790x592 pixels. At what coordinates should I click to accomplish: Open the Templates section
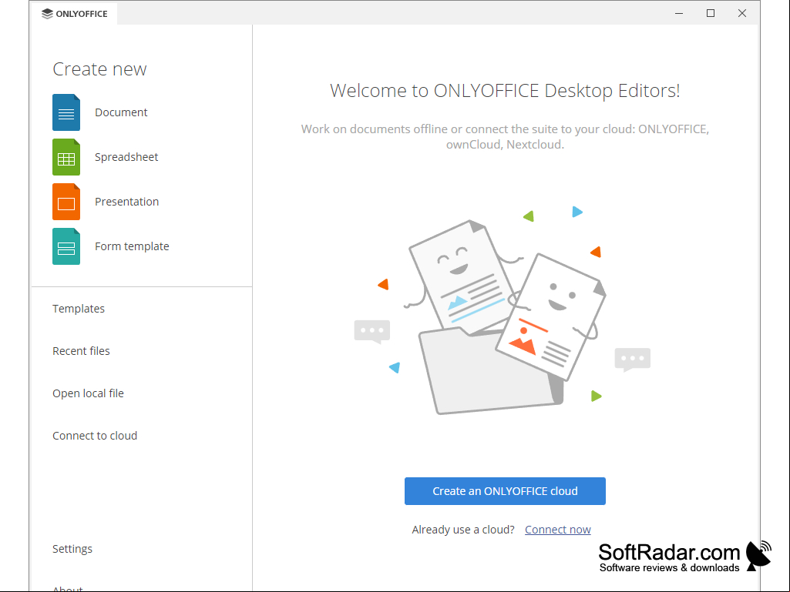tap(79, 309)
